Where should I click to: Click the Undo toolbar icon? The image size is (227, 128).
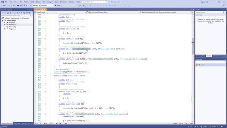(24, 6)
